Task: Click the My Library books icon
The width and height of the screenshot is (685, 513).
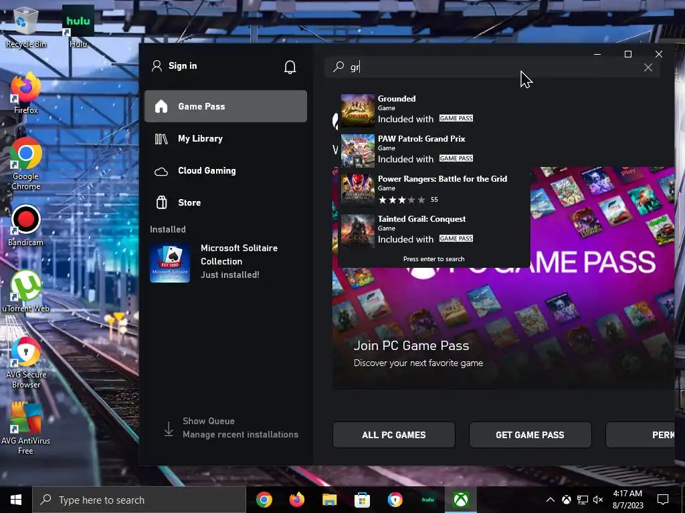Action: pyautogui.click(x=161, y=139)
